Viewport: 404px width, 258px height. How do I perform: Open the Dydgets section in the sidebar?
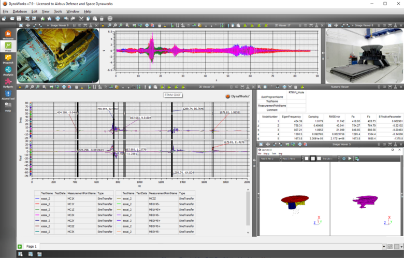click(x=8, y=83)
